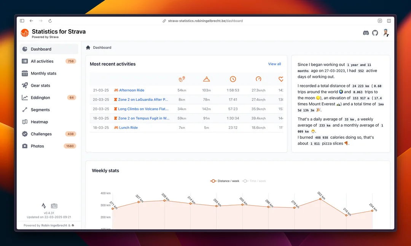
Task: Click the coffee cup icon in footer
Action: coord(73,225)
